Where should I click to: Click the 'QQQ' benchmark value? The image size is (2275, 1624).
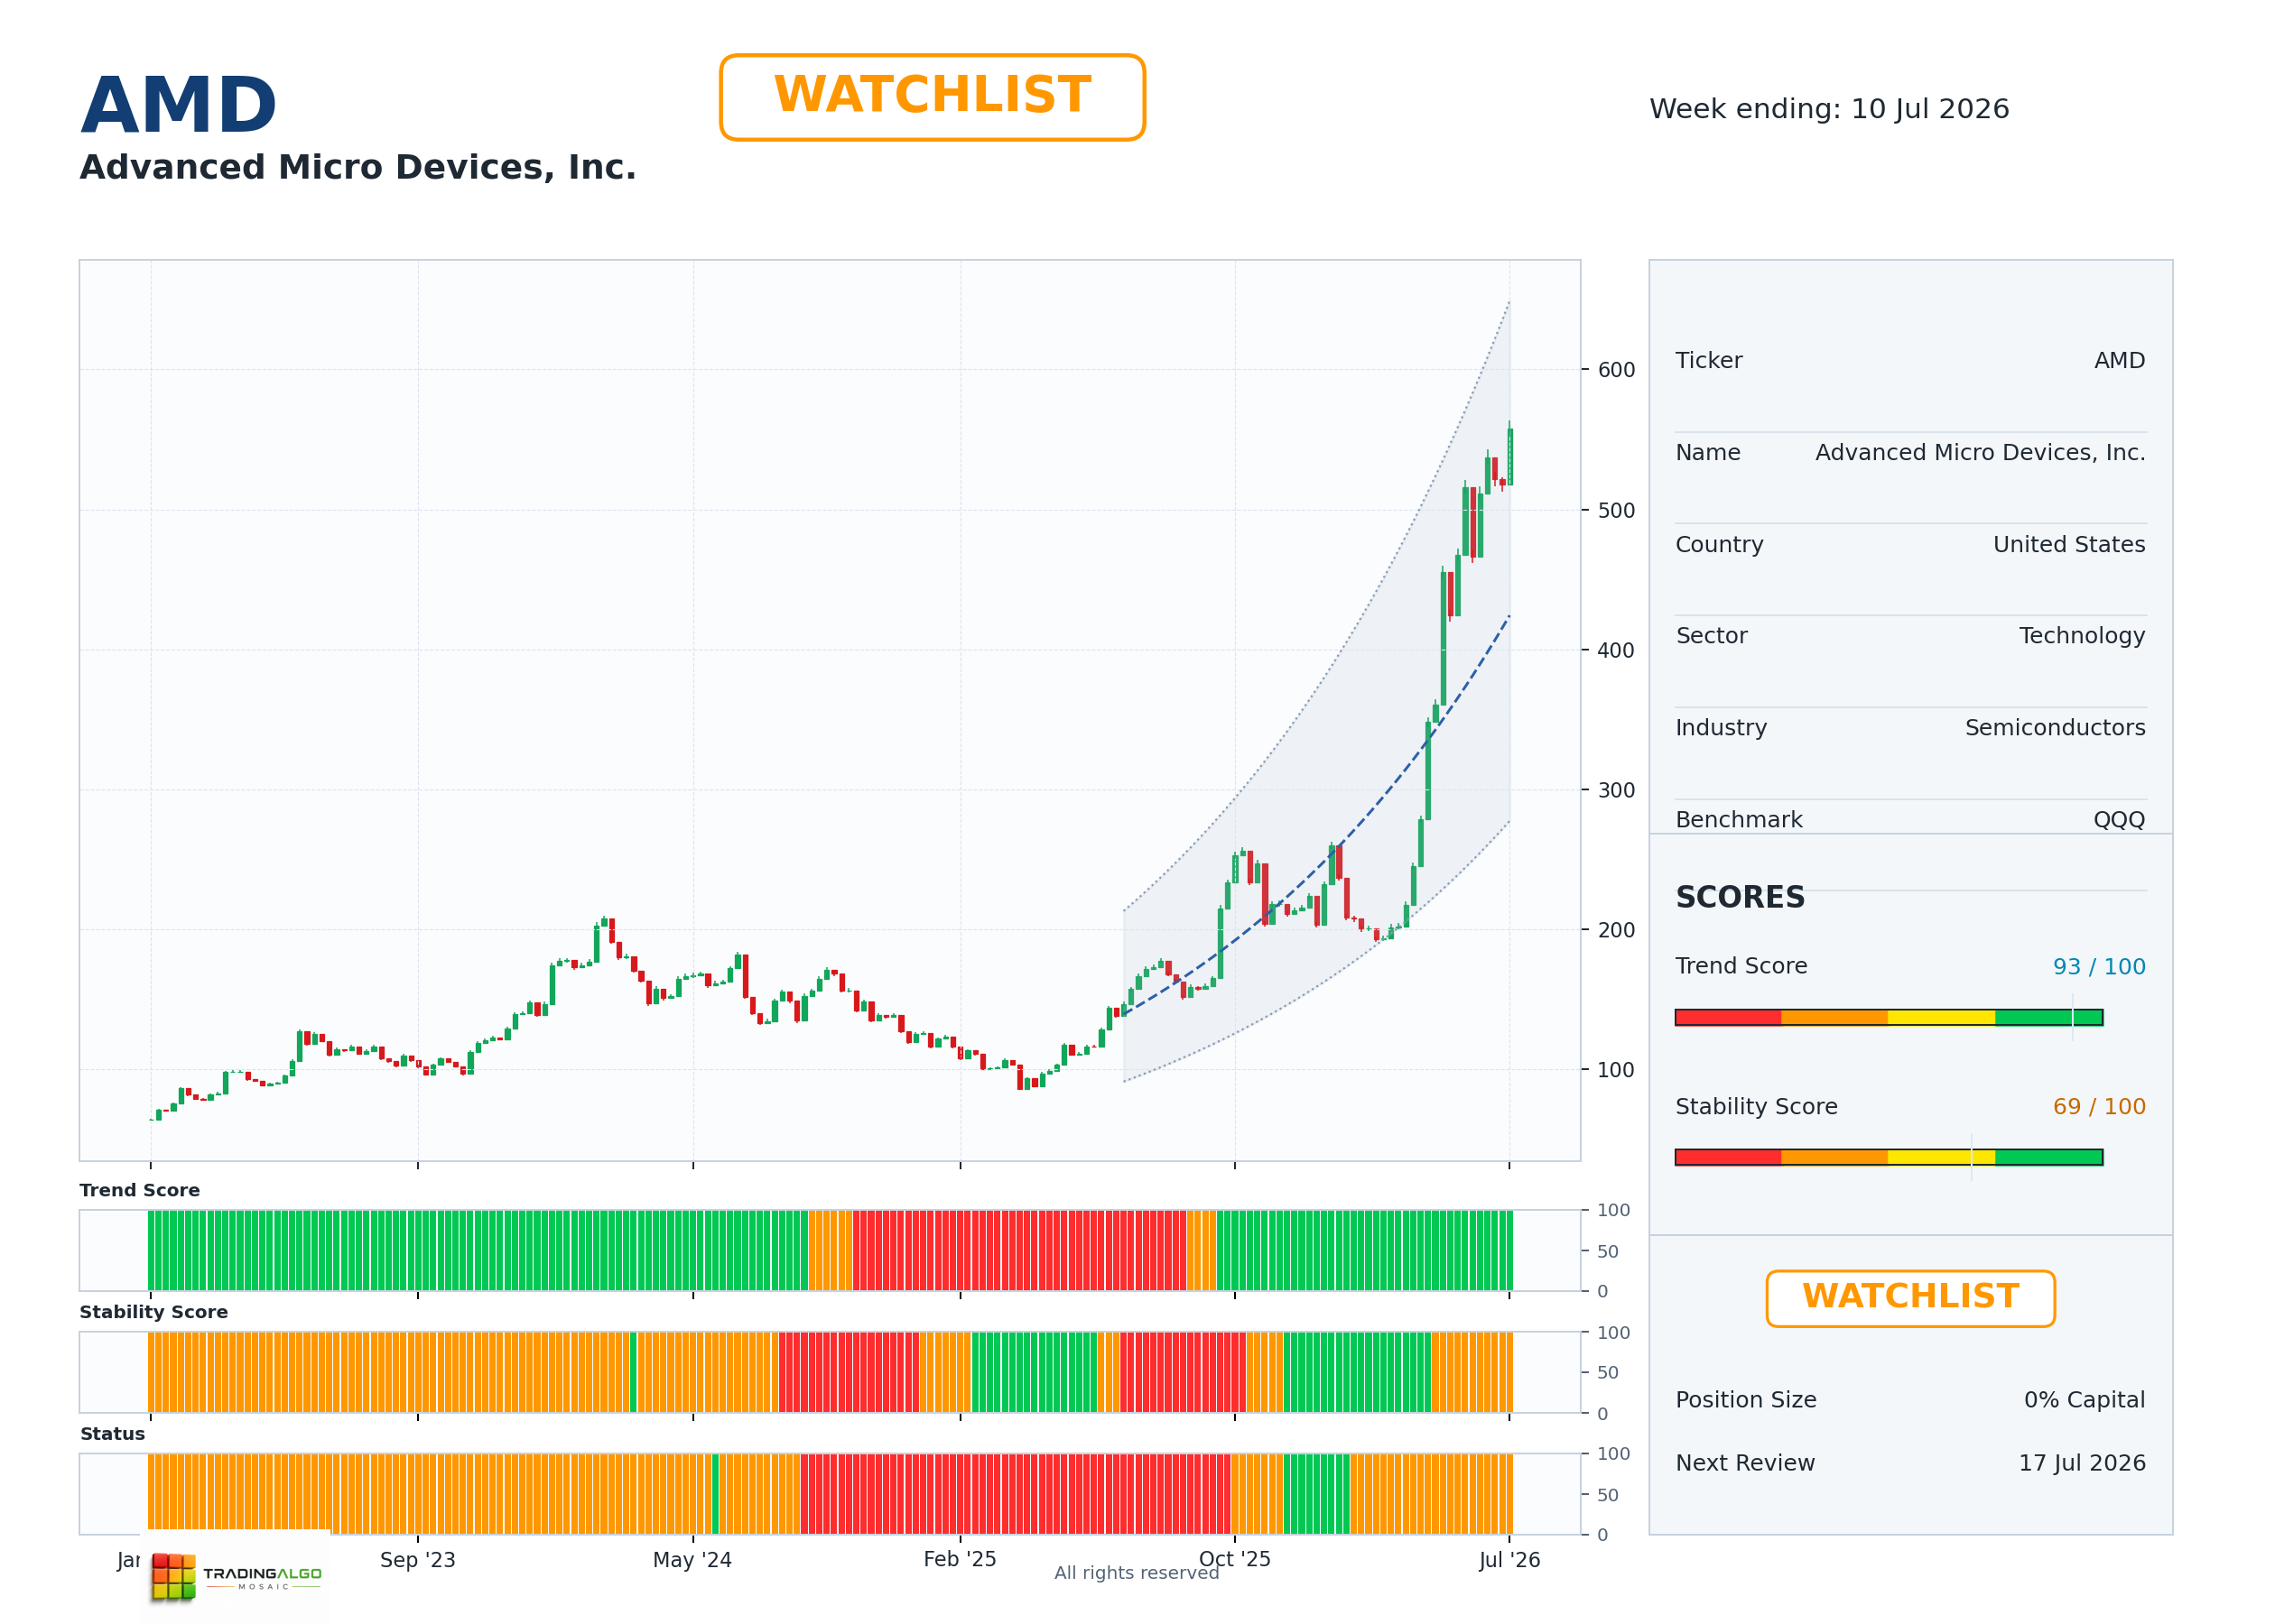pyautogui.click(x=2119, y=820)
